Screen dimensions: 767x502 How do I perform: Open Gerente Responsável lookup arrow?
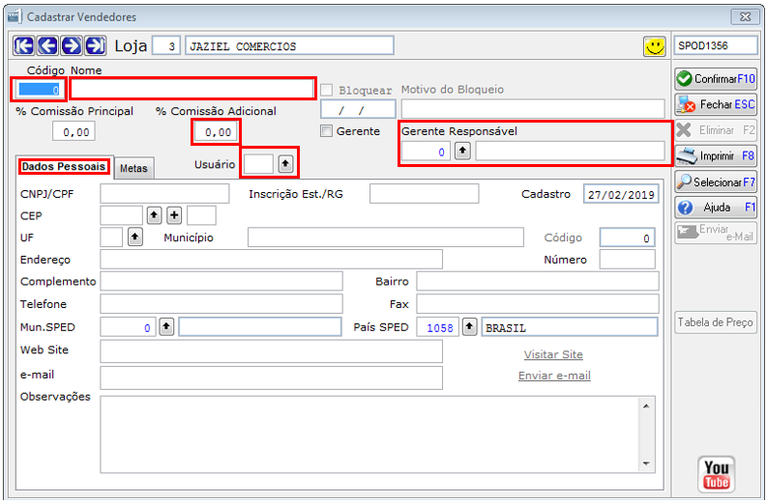(x=462, y=151)
